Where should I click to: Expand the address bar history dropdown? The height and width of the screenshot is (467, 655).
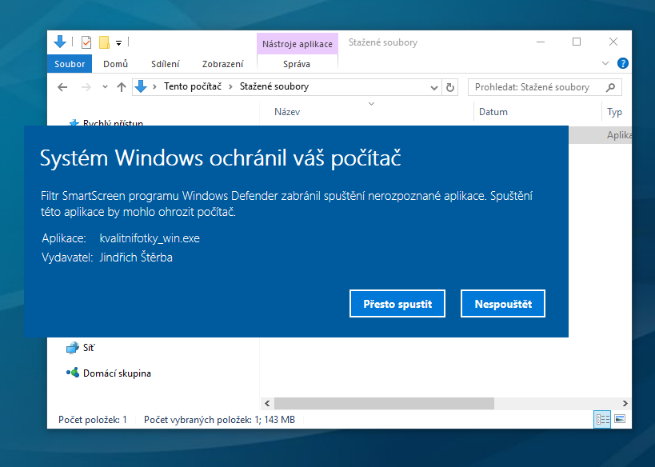[x=434, y=87]
